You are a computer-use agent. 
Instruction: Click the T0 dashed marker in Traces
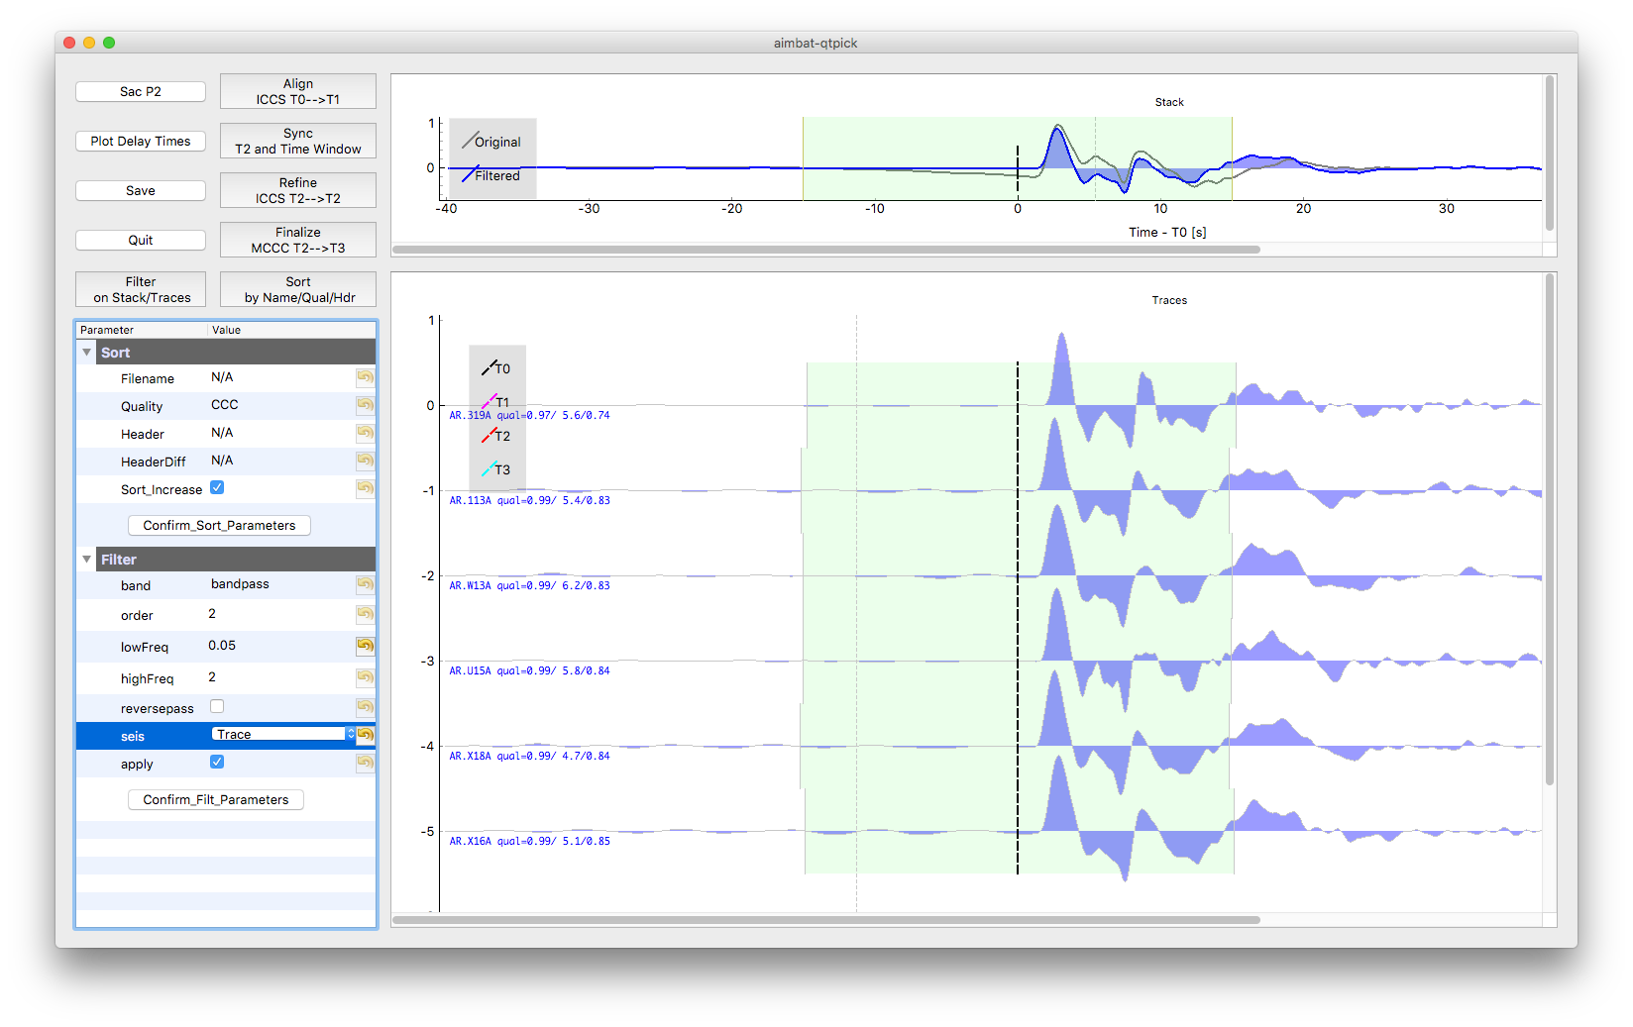pos(1018,618)
